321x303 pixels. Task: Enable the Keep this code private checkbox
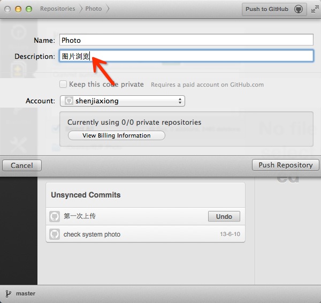[x=63, y=84]
